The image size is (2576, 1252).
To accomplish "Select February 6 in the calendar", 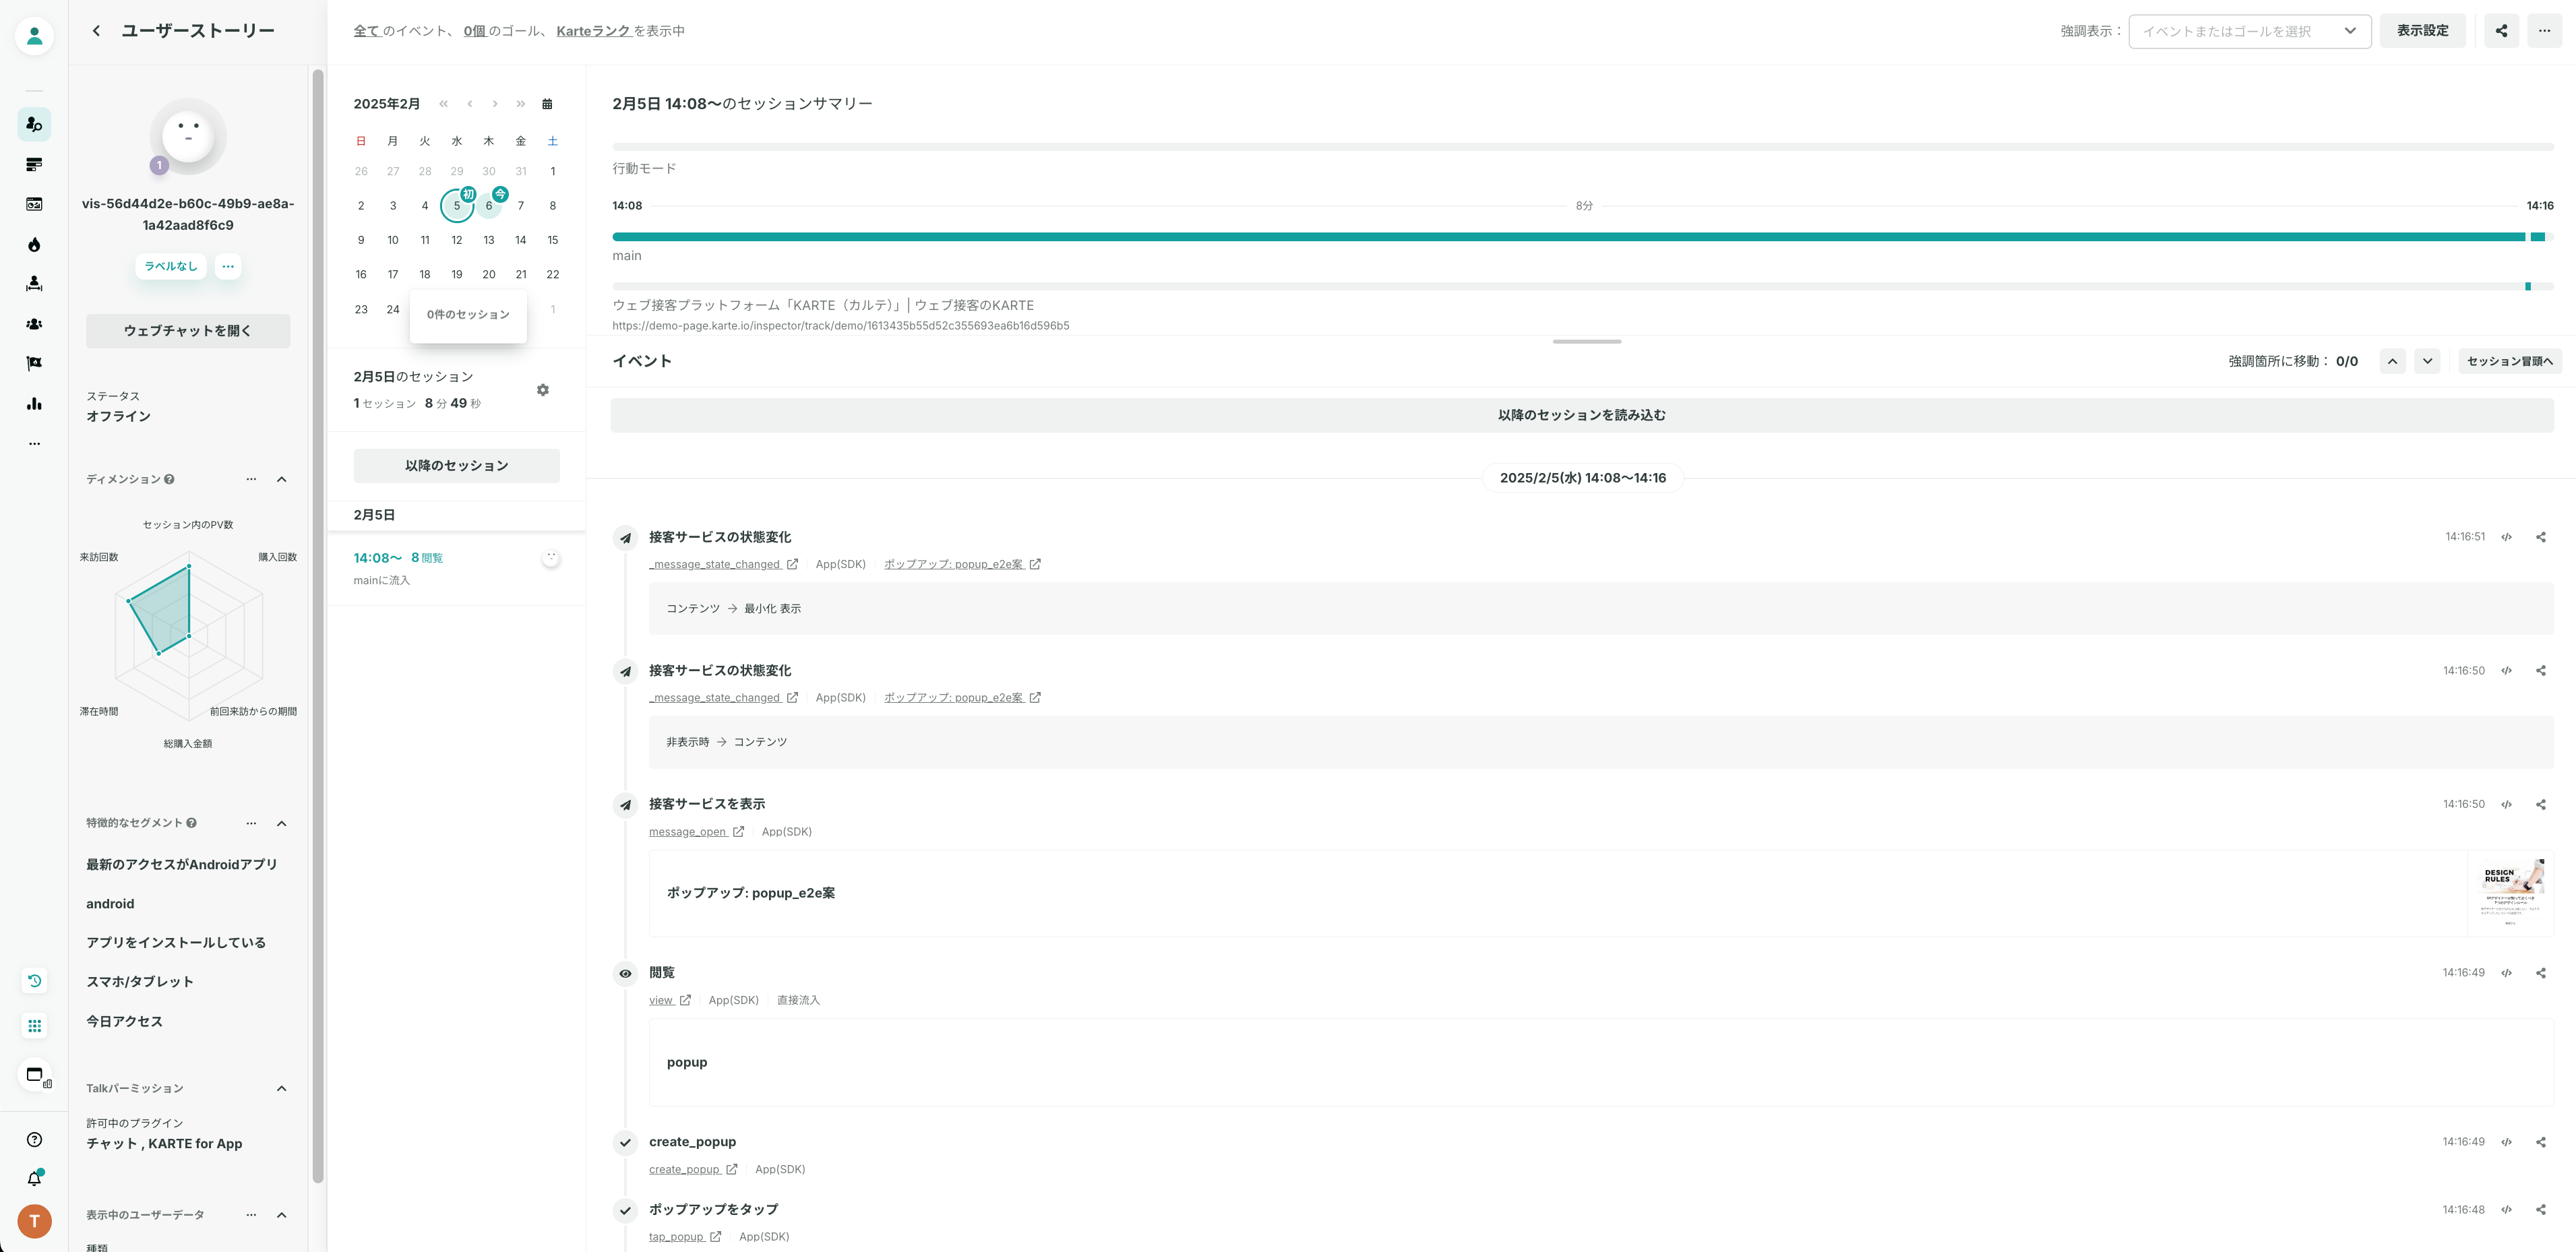I will (x=489, y=206).
